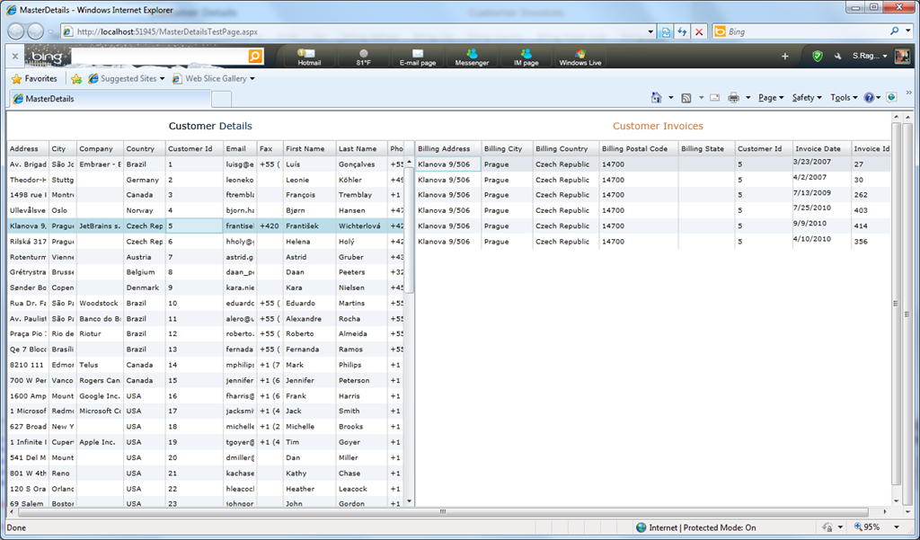
Task: Click the page horizontal scrollbar thumb
Action: (442, 512)
